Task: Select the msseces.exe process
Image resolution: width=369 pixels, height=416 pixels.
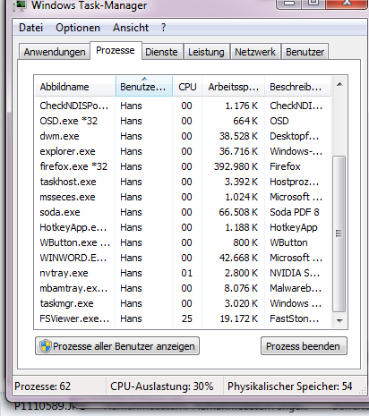Action: tap(183, 197)
